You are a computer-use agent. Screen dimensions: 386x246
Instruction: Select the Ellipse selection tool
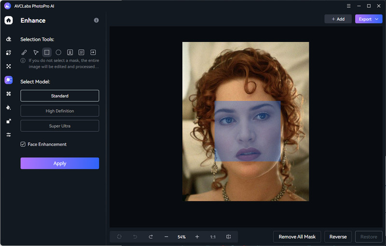coord(58,53)
